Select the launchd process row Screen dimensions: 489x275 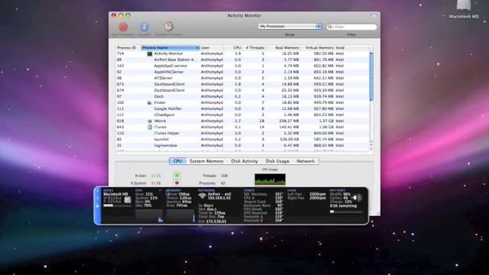coord(243,139)
